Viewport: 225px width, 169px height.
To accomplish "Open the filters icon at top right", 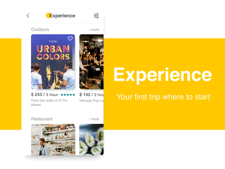I will tap(96, 16).
